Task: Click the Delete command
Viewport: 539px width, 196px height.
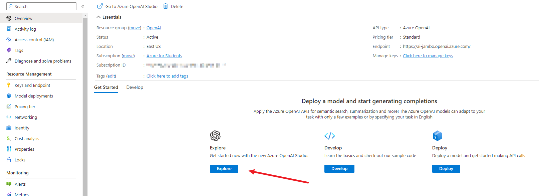Action: (x=173, y=6)
